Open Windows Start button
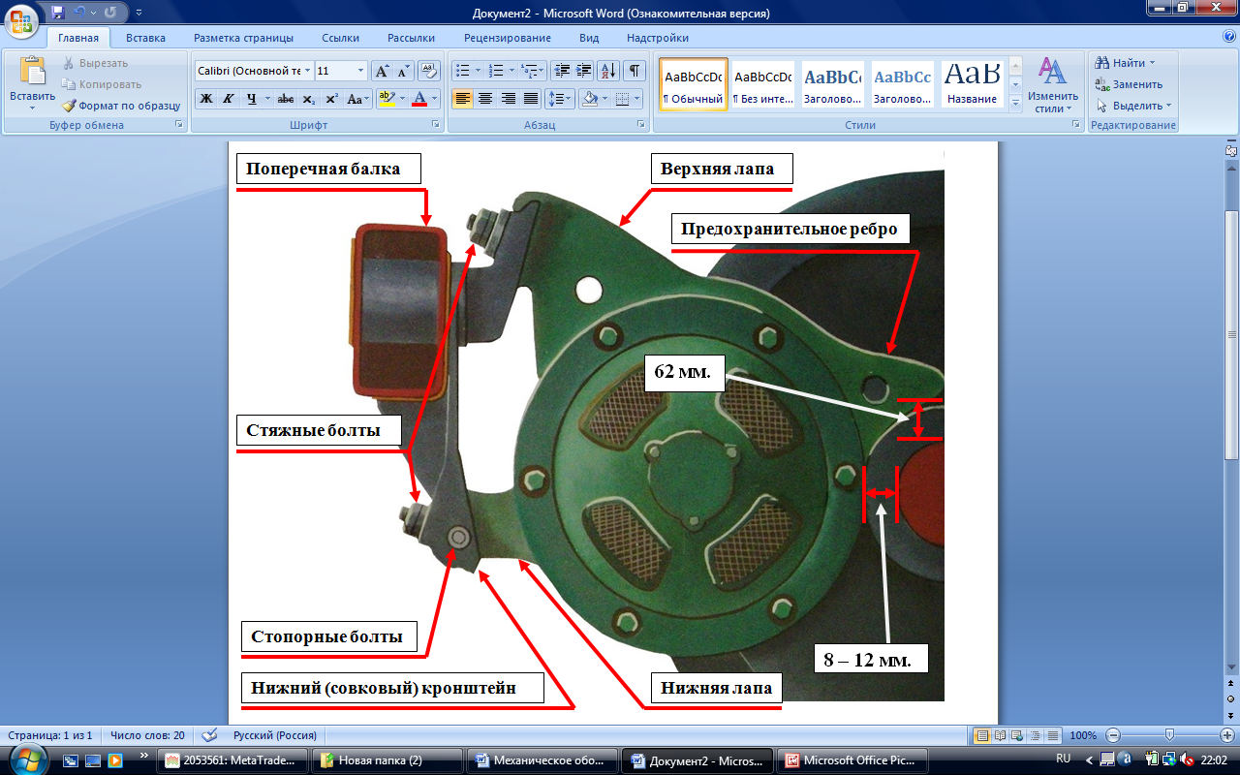The width and height of the screenshot is (1240, 775). (x=28, y=759)
